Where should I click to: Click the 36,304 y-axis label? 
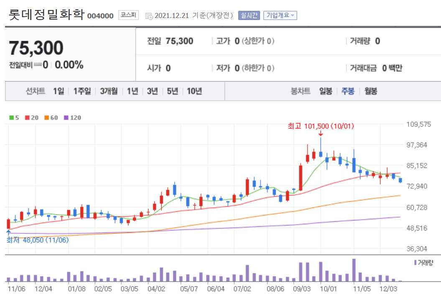click(x=417, y=248)
